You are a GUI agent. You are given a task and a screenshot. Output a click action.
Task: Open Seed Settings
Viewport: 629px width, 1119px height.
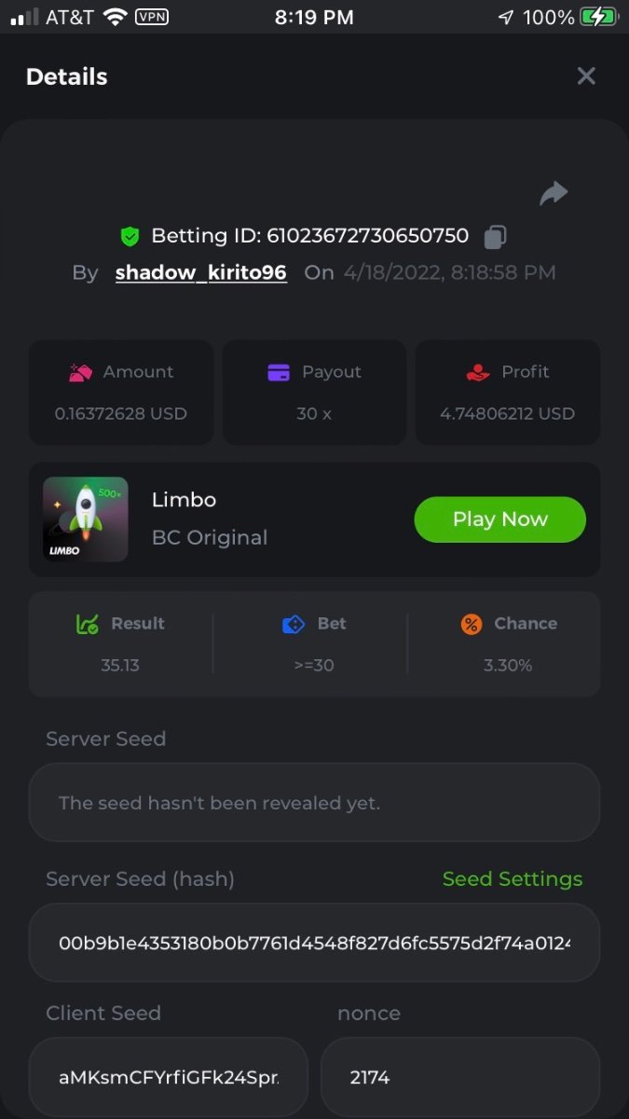(512, 878)
